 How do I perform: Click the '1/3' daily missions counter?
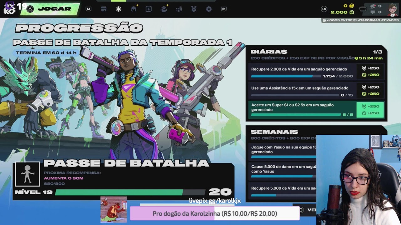(378, 52)
